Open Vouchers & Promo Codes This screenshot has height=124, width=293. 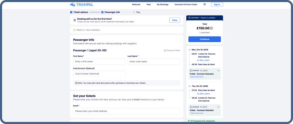coord(186,4)
